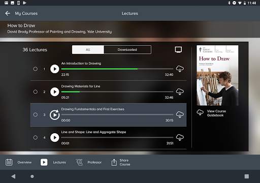The height and width of the screenshot is (183, 260).
Task: Download lecture 2 with cloud icon
Action: pyautogui.click(x=180, y=91)
